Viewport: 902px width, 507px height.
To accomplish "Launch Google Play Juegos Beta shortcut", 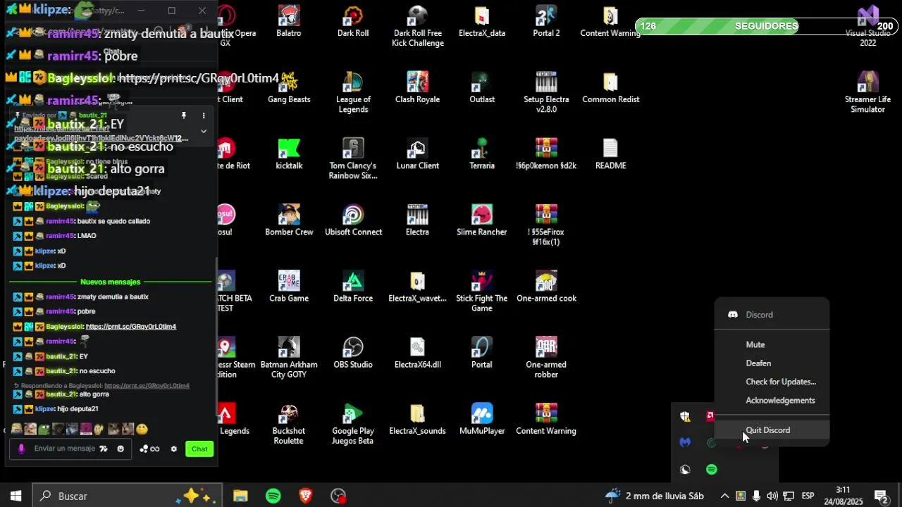I will [x=353, y=424].
